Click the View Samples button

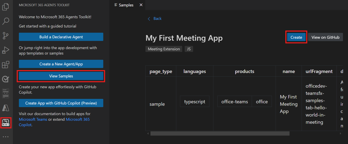click(61, 76)
